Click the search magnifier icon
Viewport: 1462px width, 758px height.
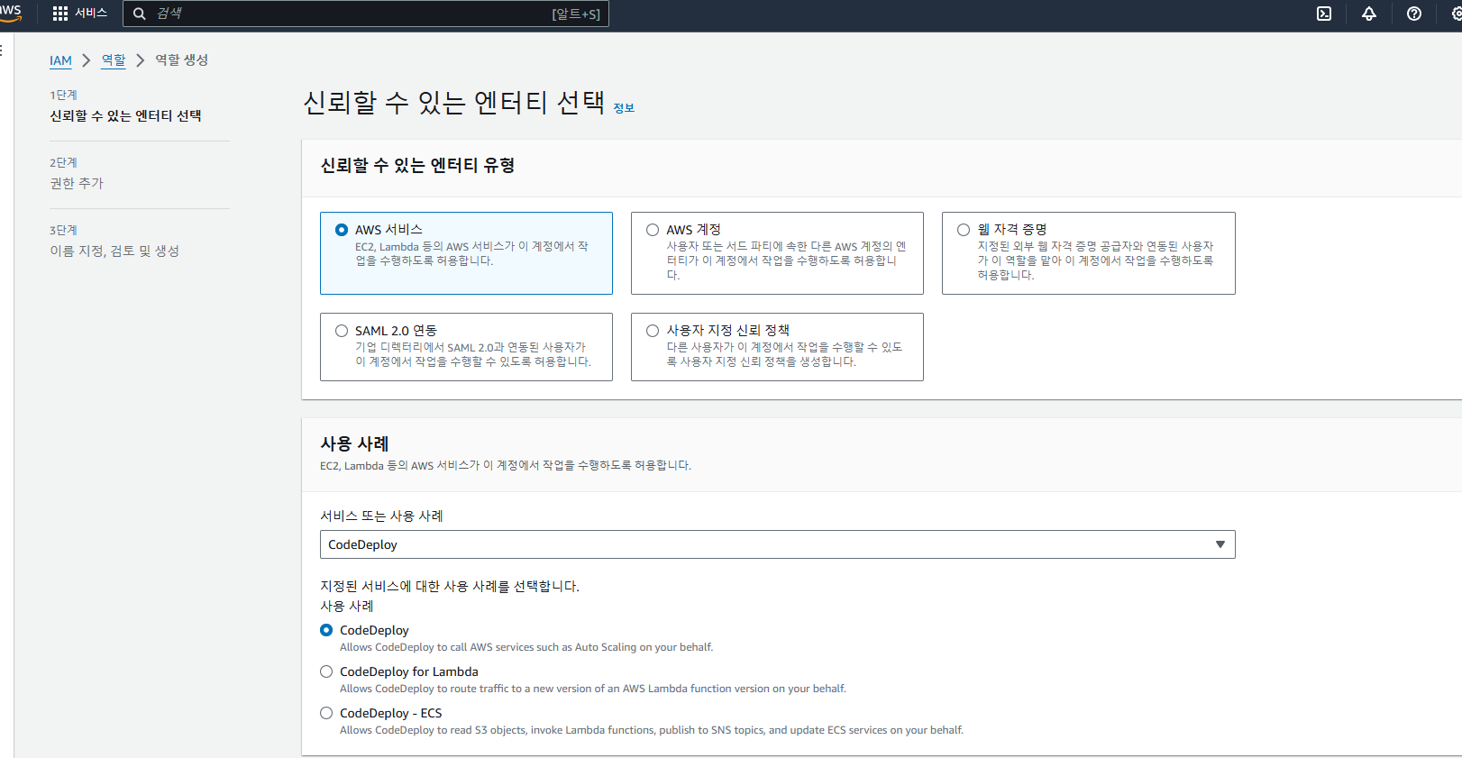tap(140, 14)
